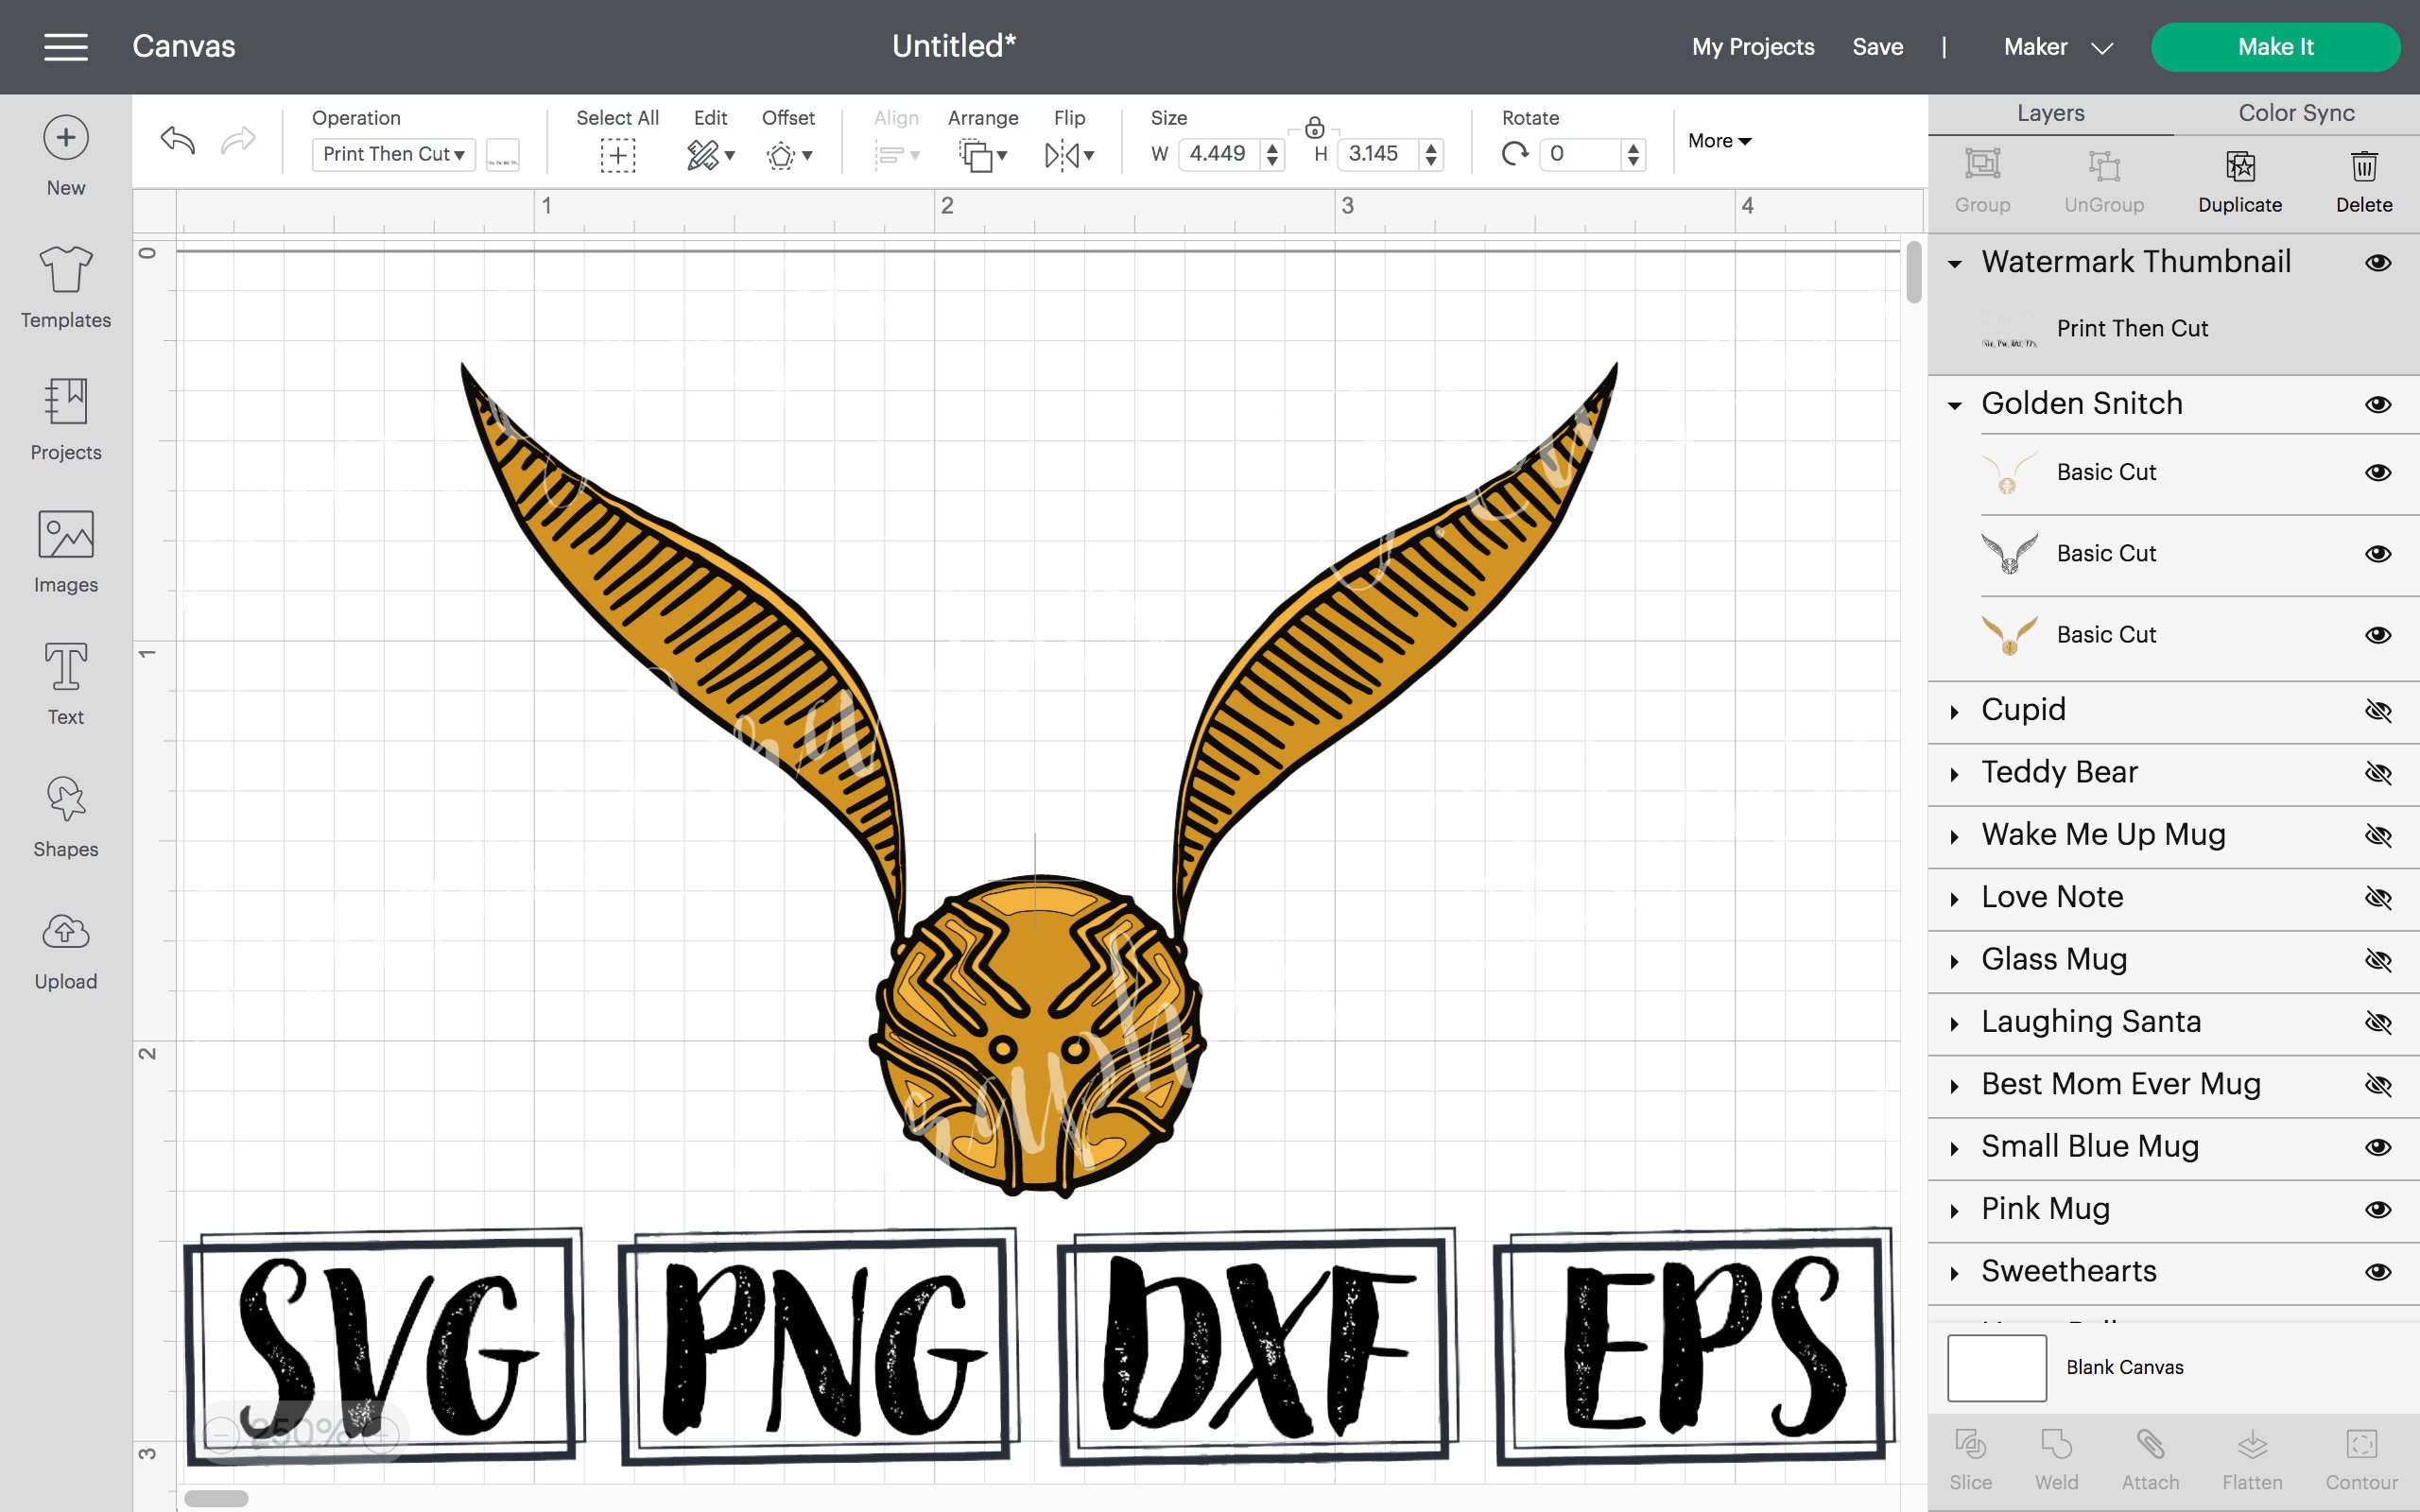Select the Text tool
Screen dimensions: 2420x1512
[x=64, y=684]
